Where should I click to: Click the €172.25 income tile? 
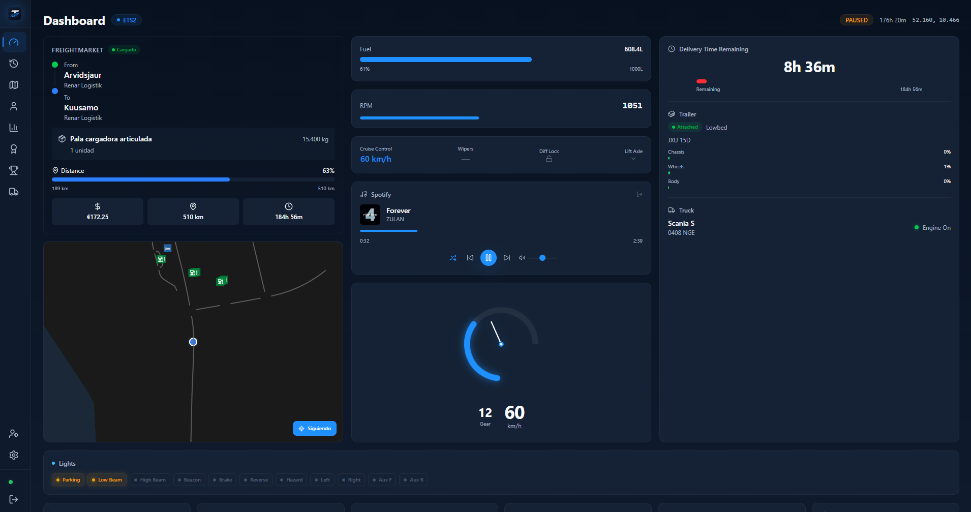pyautogui.click(x=98, y=212)
